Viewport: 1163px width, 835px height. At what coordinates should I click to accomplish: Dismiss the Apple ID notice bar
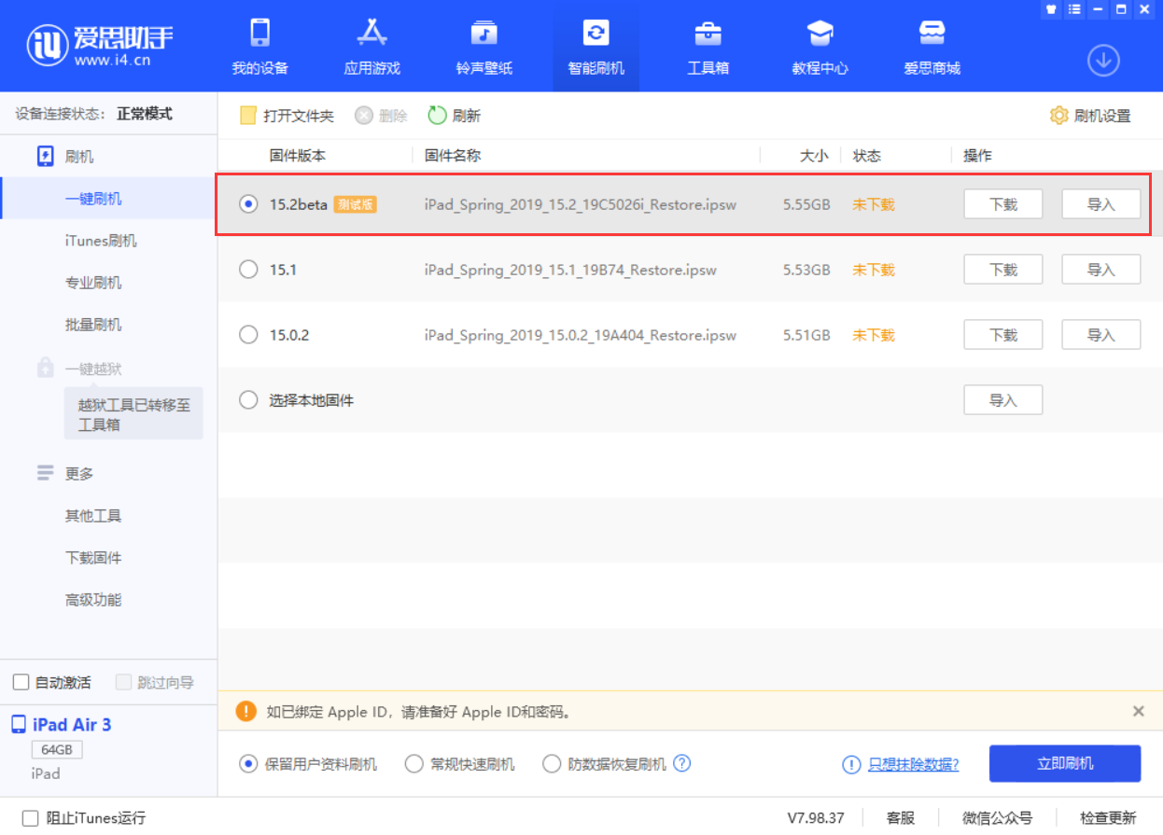pos(1138,711)
